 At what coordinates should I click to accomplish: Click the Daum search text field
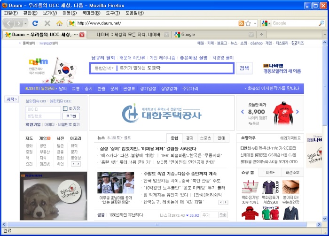click(x=174, y=68)
